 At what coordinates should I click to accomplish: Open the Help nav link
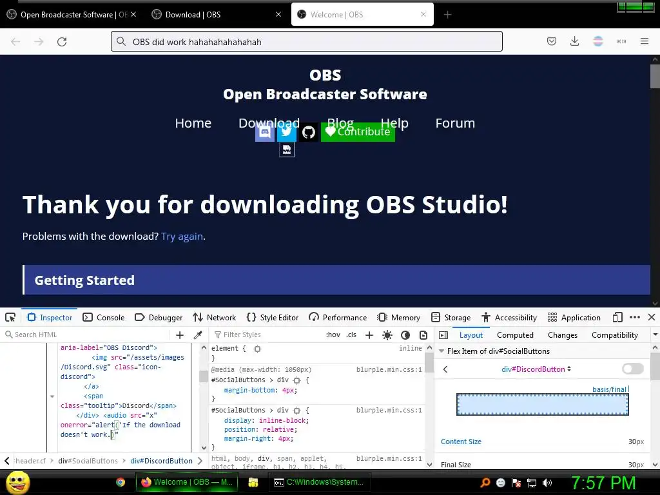coord(394,123)
